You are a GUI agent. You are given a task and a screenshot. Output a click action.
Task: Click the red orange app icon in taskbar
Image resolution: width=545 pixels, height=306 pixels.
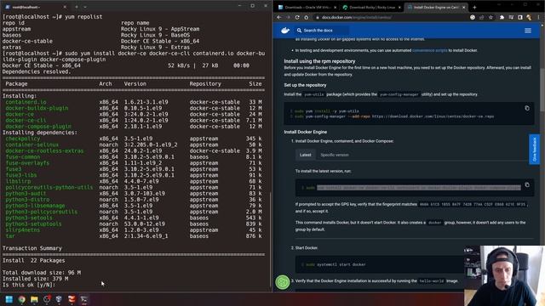pyautogui.click(x=72, y=299)
